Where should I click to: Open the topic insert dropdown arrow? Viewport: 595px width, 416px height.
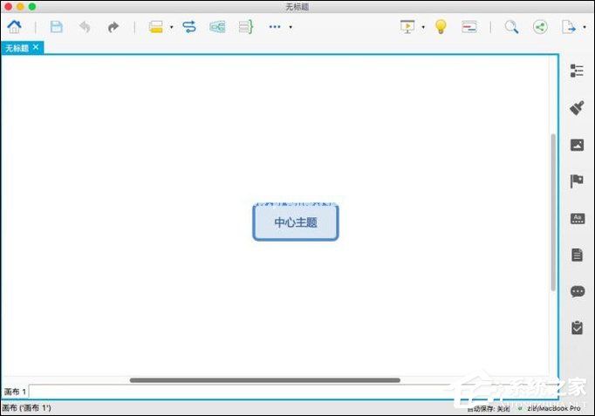coord(172,27)
